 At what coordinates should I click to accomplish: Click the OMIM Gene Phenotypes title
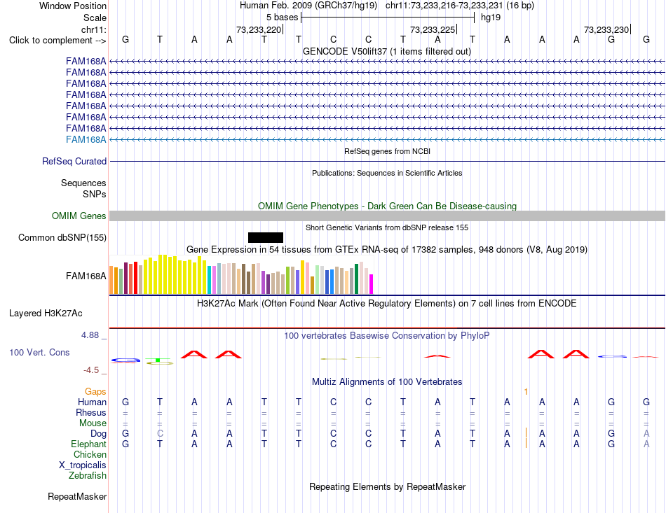387,206
